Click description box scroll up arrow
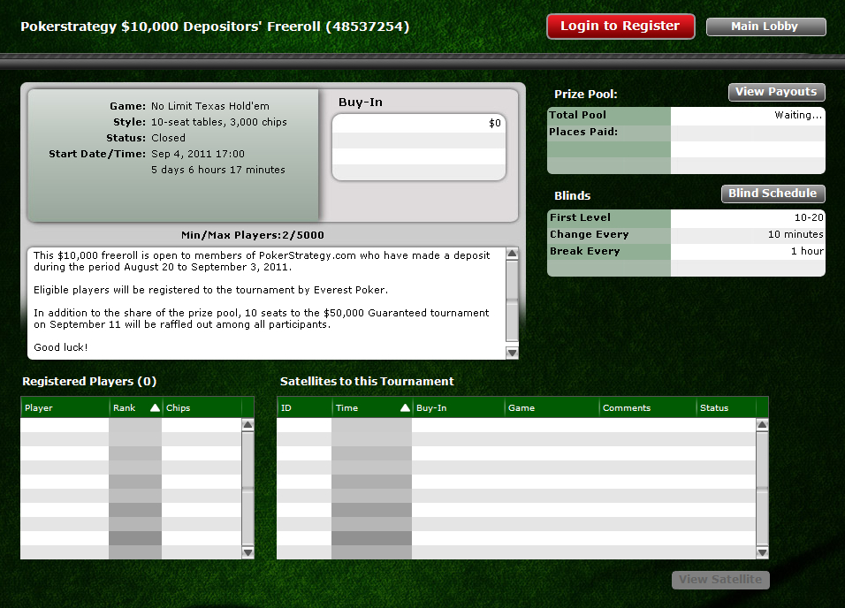This screenshot has width=845, height=608. point(513,254)
